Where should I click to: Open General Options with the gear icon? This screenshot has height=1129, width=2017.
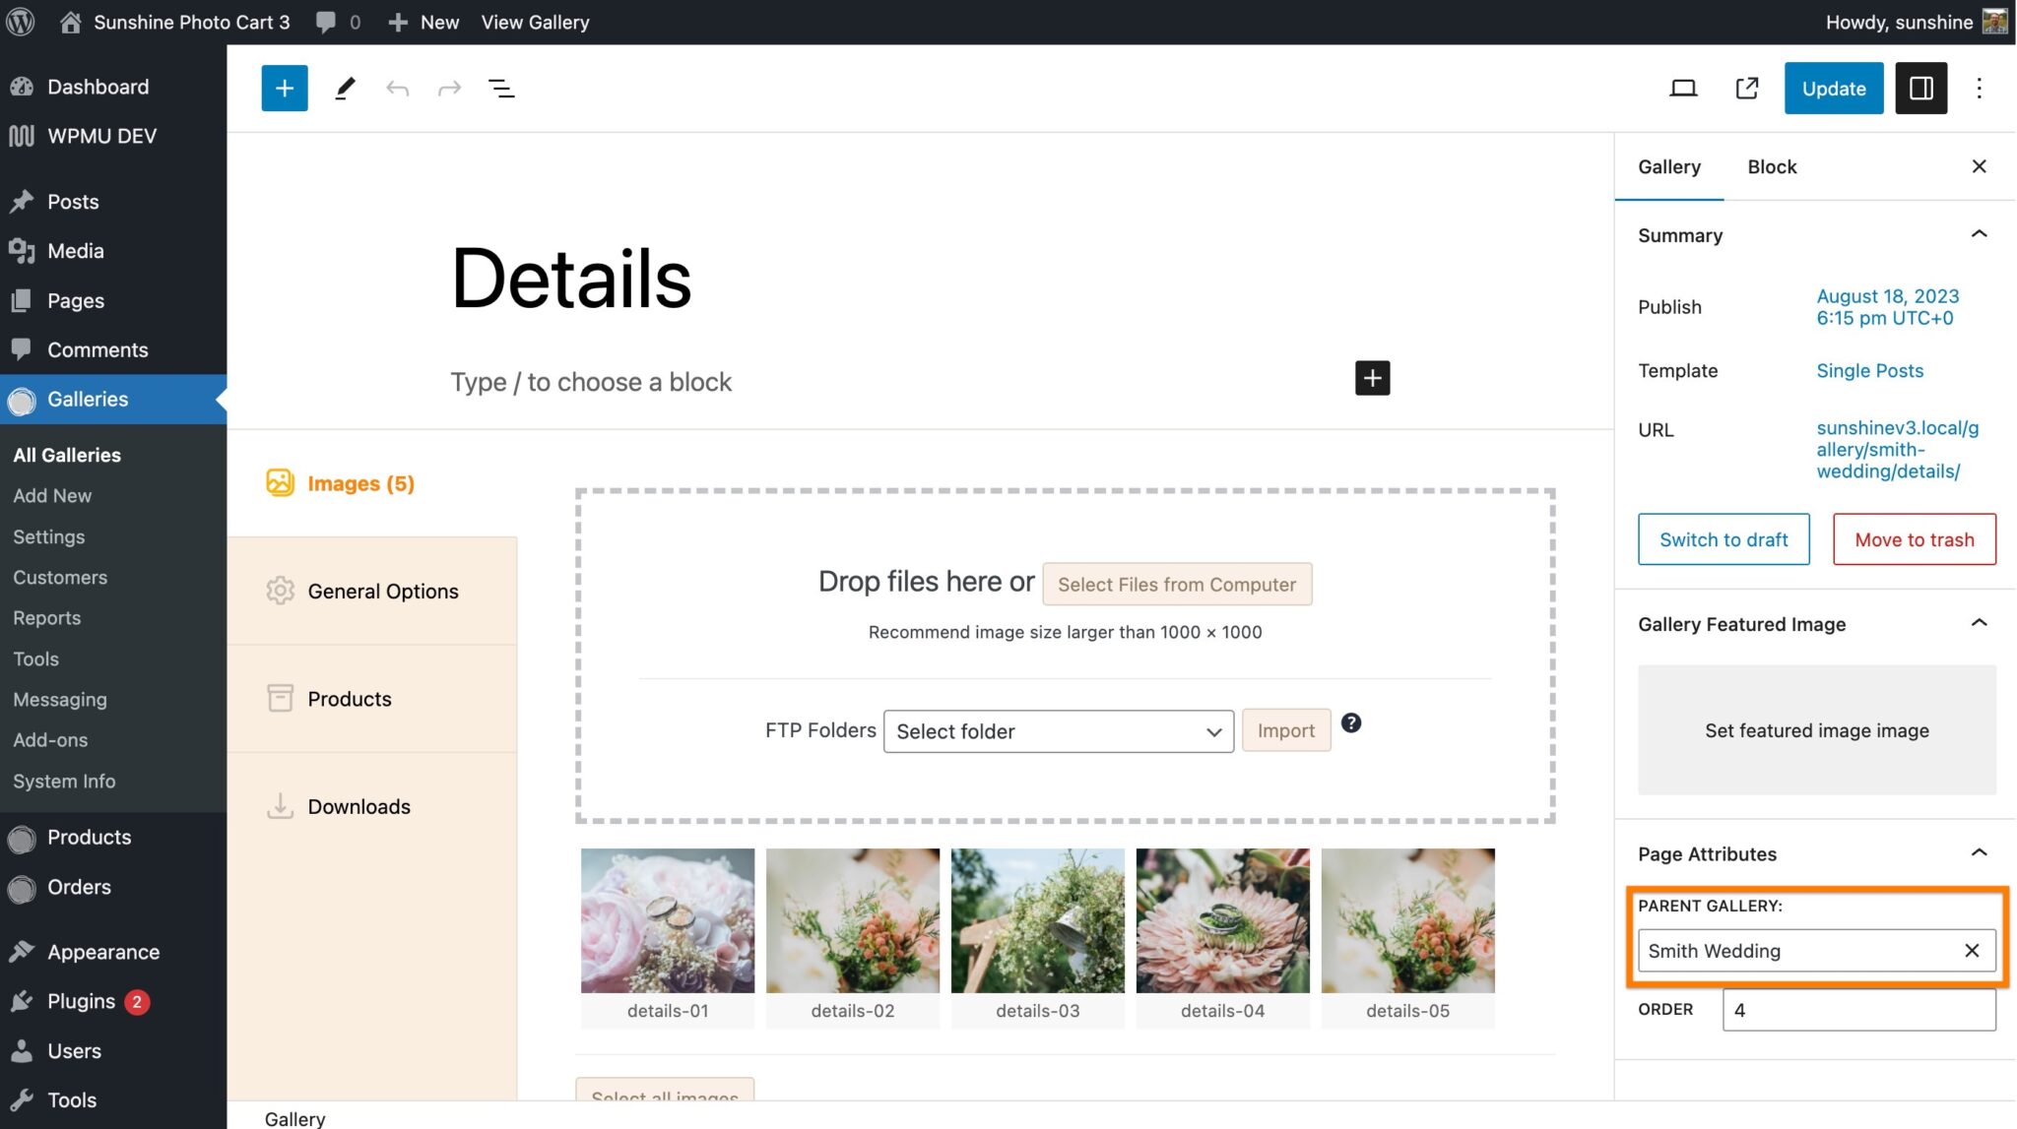pos(280,591)
